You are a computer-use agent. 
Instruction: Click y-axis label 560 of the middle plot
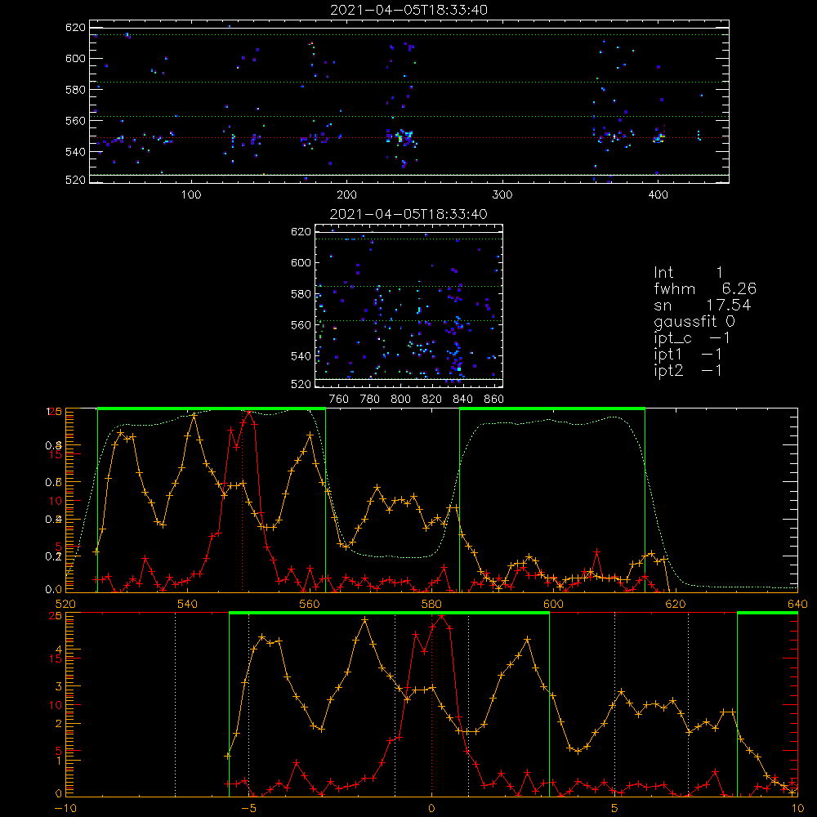(301, 325)
